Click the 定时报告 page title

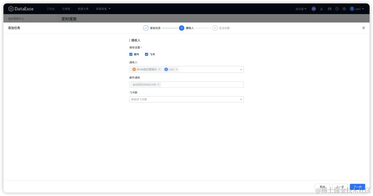point(69,19)
